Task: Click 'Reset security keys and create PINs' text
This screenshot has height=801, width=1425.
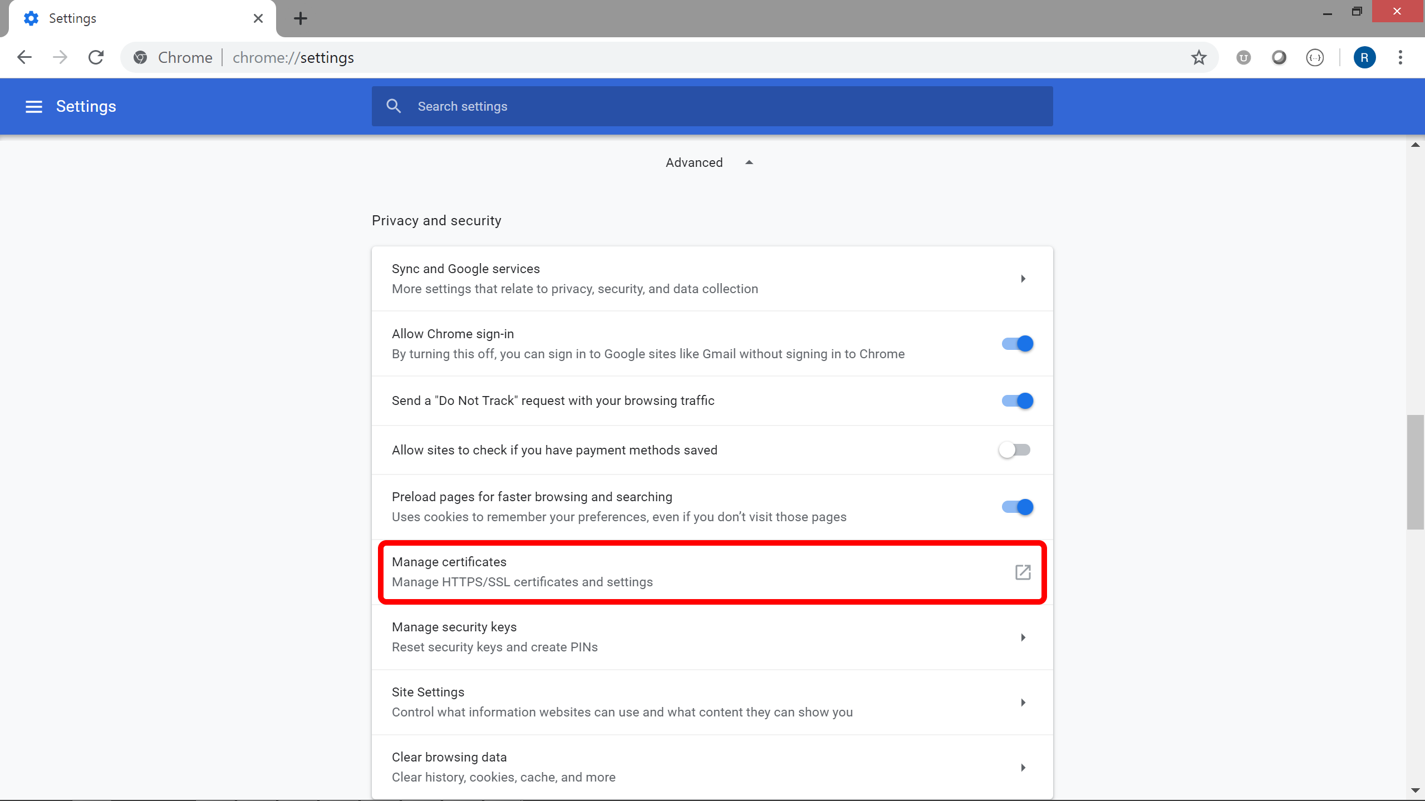Action: [495, 647]
